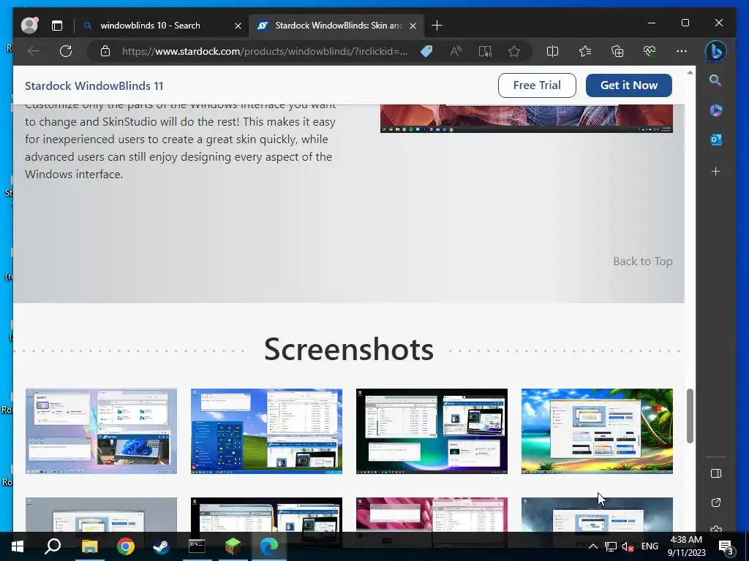This screenshot has width=749, height=561.
Task: Click the page vertical scrollbar thumb
Action: [x=690, y=416]
